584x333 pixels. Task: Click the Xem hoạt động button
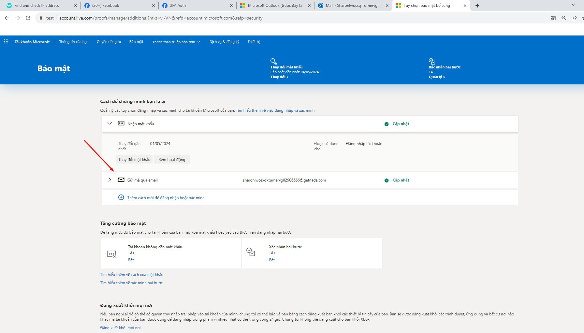pyautogui.click(x=172, y=159)
